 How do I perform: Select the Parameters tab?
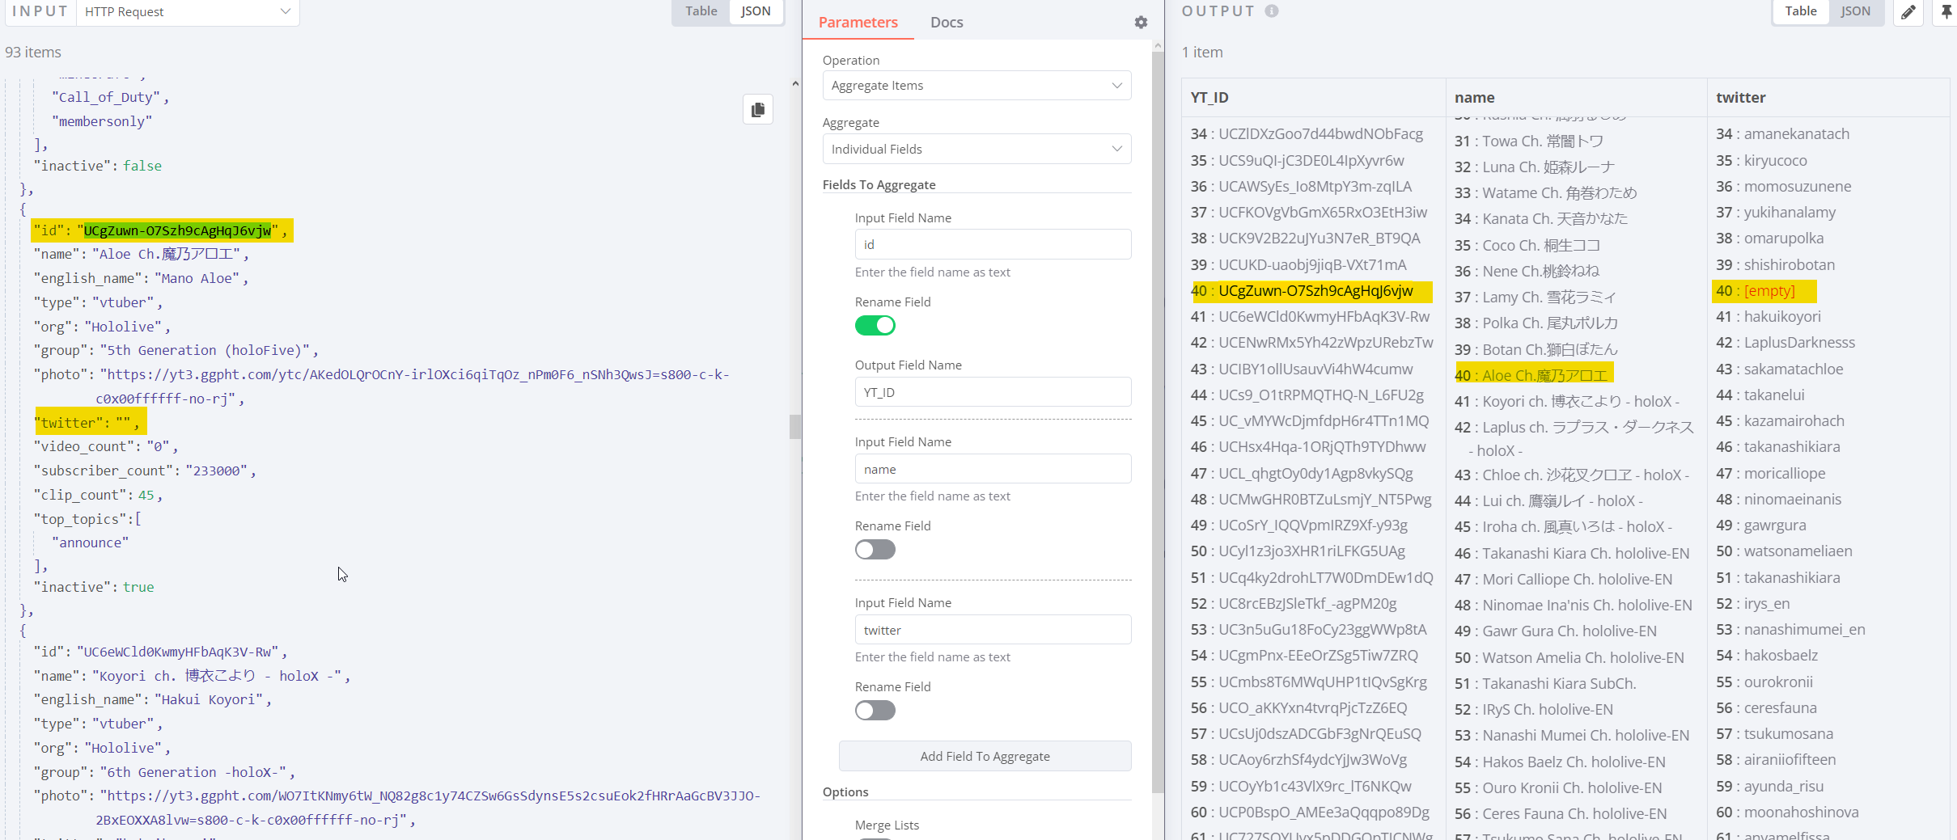coord(857,22)
